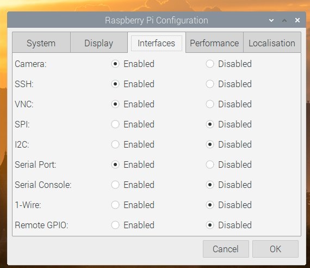Select Disabled for Serial Console
This screenshot has width=310, height=268.
(x=229, y=185)
